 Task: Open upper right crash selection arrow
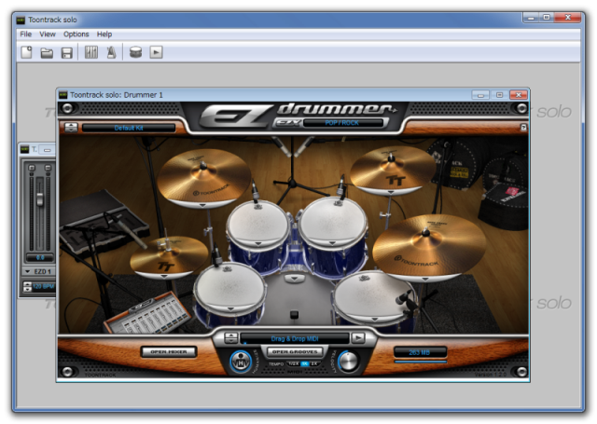(391, 192)
